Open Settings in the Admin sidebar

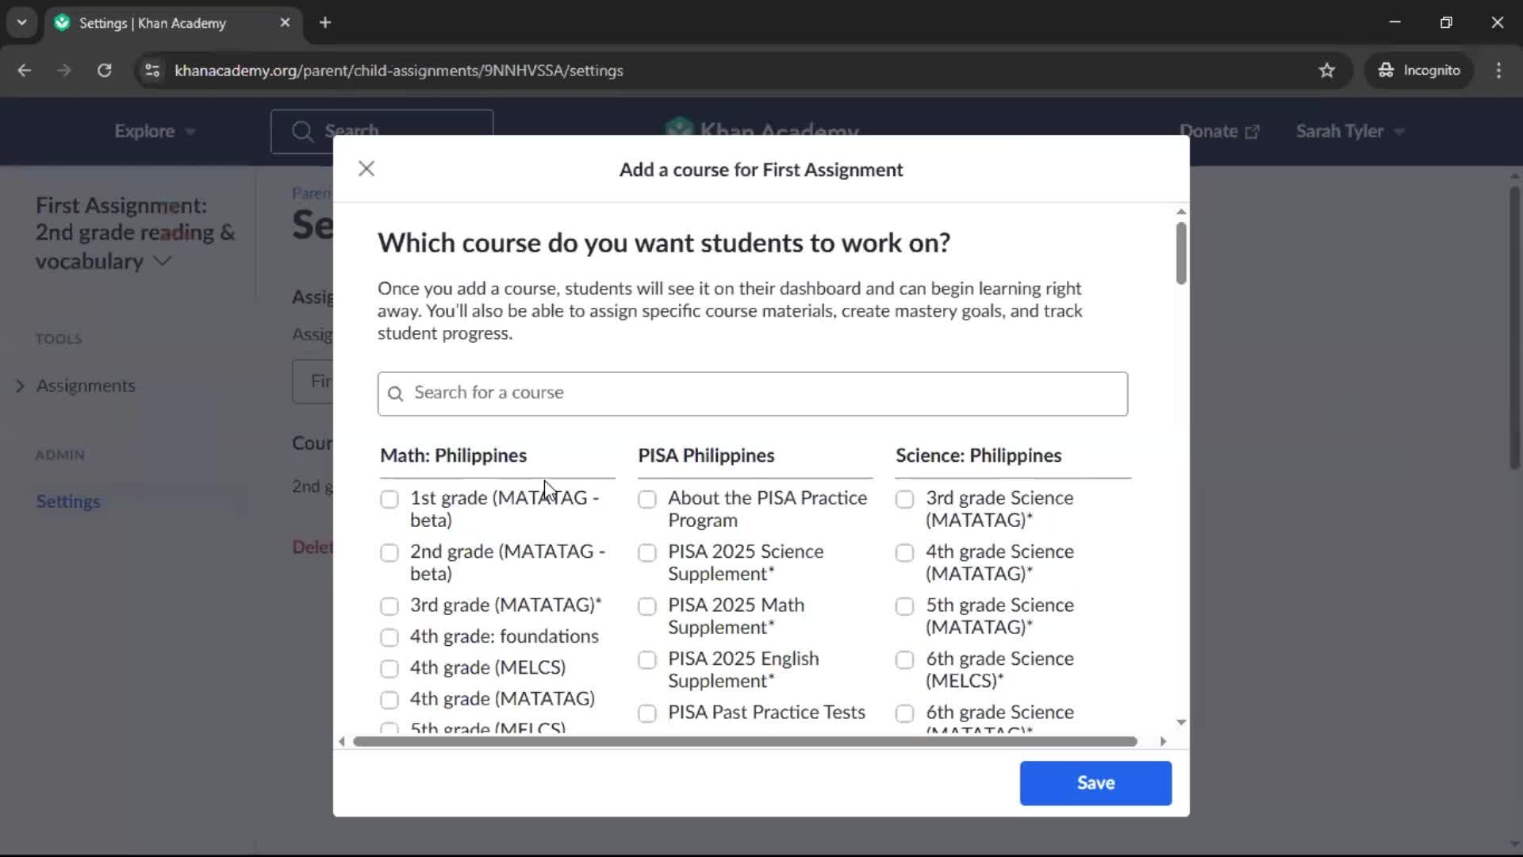[68, 502]
